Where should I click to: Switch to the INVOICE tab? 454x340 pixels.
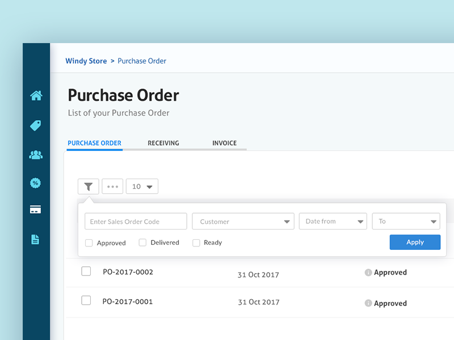pos(224,143)
